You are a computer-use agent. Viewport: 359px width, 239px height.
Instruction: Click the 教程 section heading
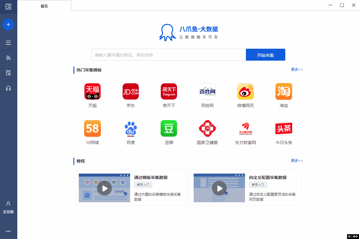point(81,161)
